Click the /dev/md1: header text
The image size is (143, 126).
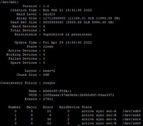[9, 2]
